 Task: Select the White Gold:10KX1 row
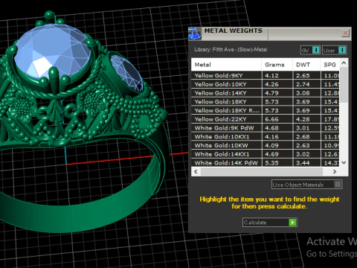pos(266,137)
